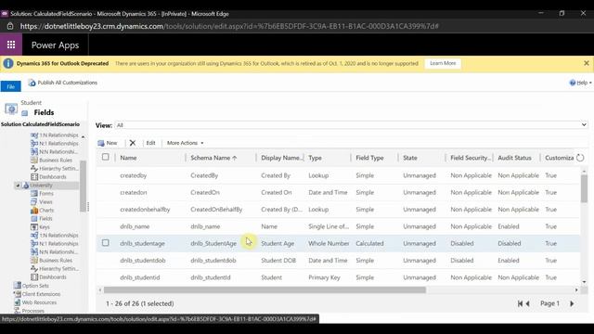Open Keys in the solution tree
594x334 pixels.
pyautogui.click(x=45, y=226)
